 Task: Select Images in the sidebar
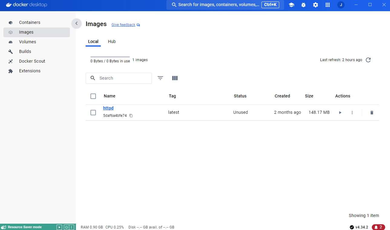coord(37,32)
